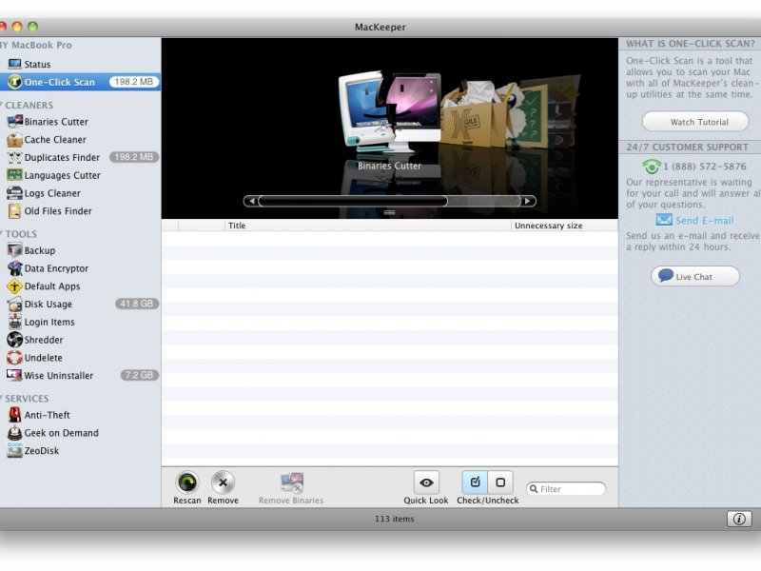Open Binaries Cutter icon in sidebar
This screenshot has height=571, width=761.
[14, 122]
